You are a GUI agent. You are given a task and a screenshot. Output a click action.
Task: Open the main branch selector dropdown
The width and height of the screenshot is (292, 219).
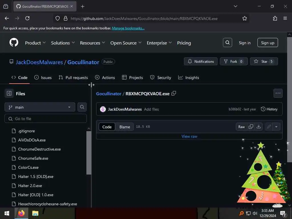(40, 107)
